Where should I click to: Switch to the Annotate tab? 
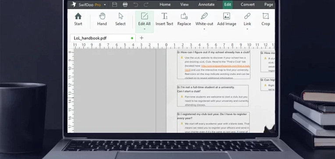coord(207,4)
